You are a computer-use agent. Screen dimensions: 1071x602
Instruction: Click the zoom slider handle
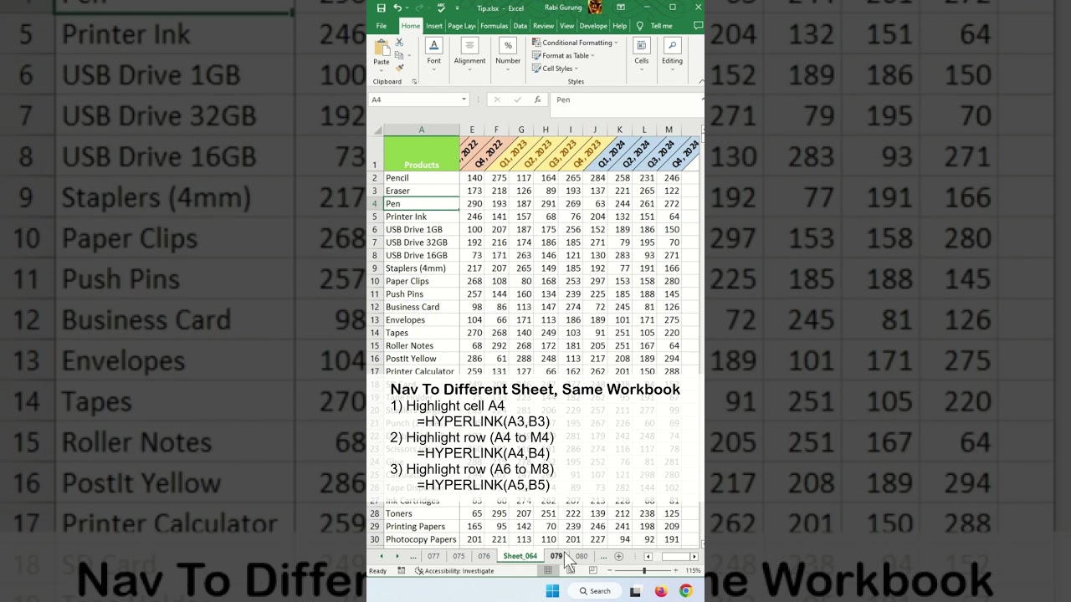point(644,571)
